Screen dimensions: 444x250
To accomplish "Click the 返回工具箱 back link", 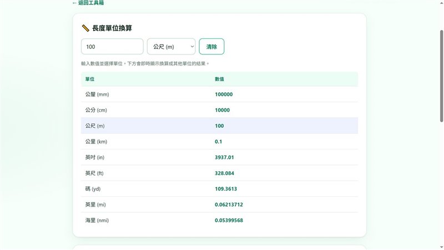I will (x=88, y=3).
